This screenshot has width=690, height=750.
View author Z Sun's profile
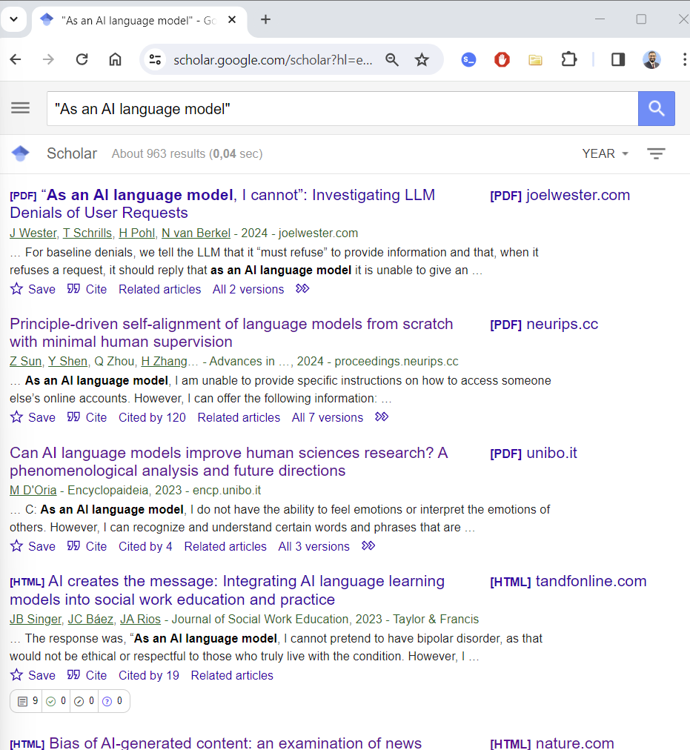point(25,361)
